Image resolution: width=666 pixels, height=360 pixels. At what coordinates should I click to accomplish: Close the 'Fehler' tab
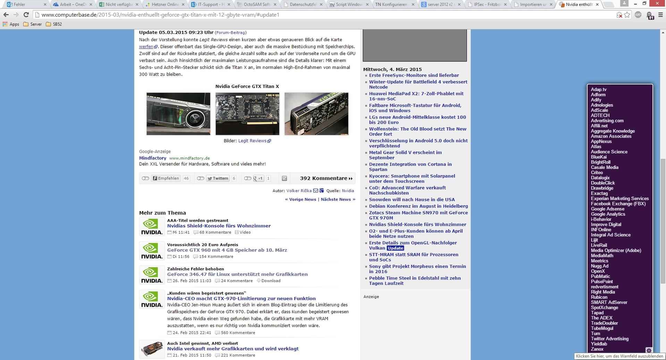click(45, 5)
